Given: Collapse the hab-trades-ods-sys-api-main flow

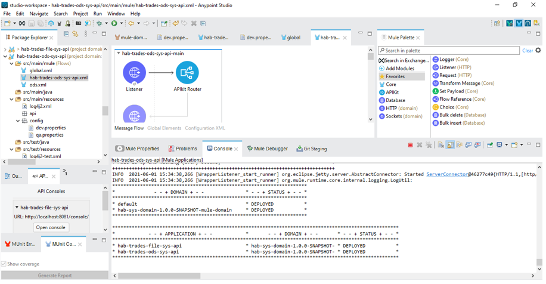Looking at the screenshot, I should [119, 53].
